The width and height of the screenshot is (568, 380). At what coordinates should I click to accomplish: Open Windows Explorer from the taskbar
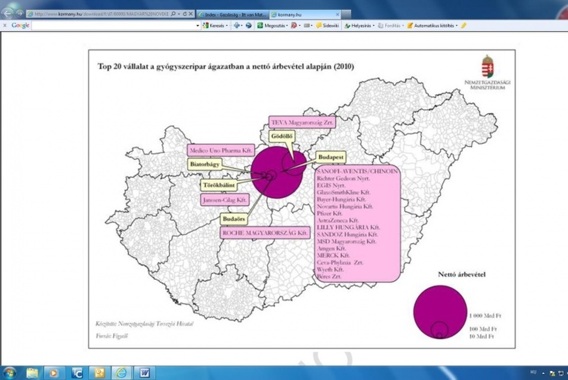pyautogui.click(x=32, y=373)
